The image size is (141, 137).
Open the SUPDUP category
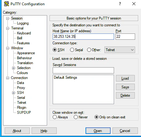point(24,113)
